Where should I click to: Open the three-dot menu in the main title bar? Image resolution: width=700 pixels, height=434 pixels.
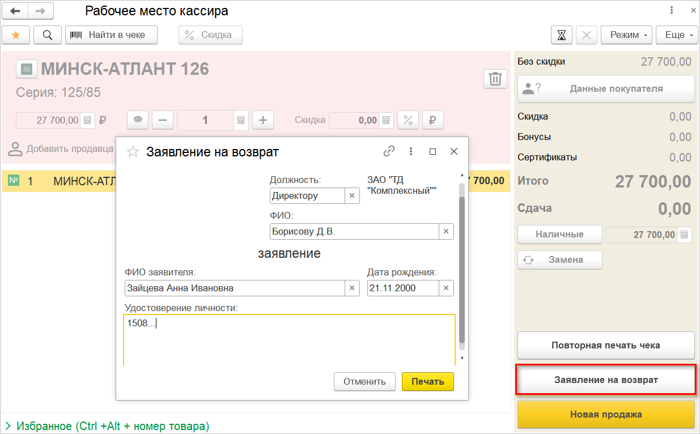(672, 10)
